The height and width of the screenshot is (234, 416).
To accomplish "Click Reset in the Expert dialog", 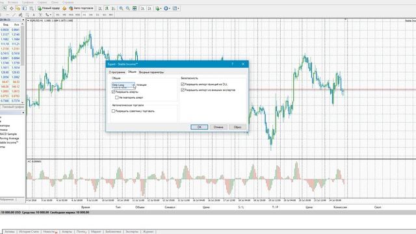I will (237, 127).
